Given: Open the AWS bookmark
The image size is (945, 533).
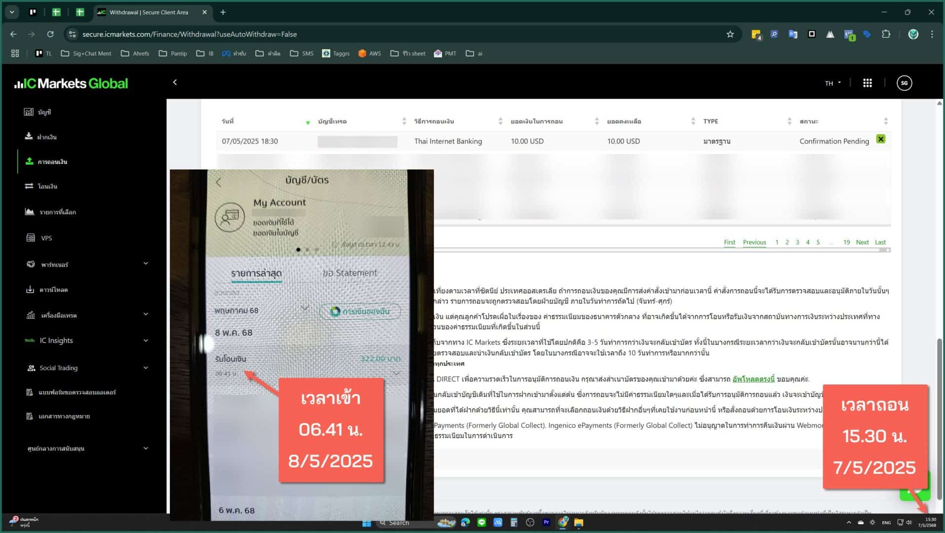Looking at the screenshot, I should [x=369, y=53].
